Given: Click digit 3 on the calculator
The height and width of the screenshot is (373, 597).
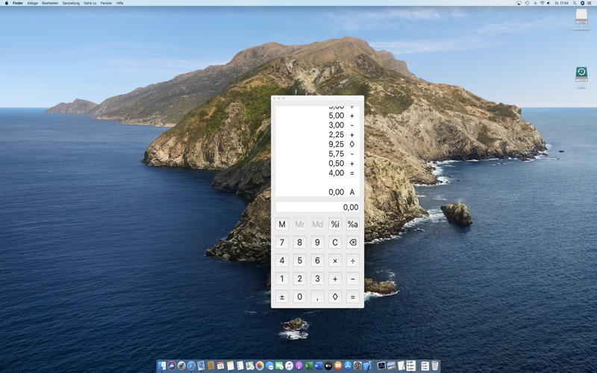Looking at the screenshot, I should pos(317,278).
